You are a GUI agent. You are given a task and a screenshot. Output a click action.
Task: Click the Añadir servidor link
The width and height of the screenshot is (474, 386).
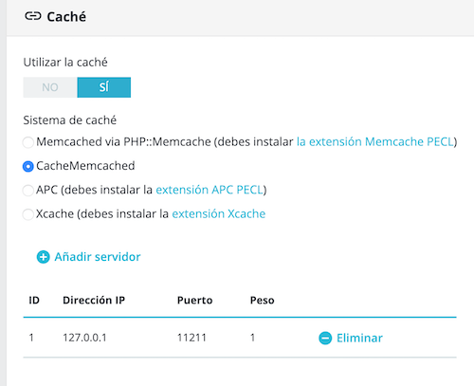coord(98,257)
